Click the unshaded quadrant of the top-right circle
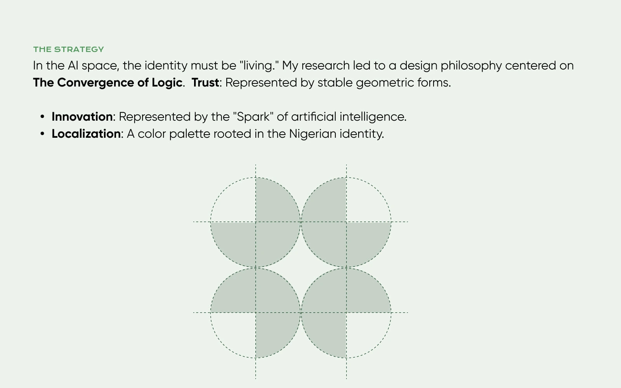The height and width of the screenshot is (388, 621). pyautogui.click(x=365, y=204)
